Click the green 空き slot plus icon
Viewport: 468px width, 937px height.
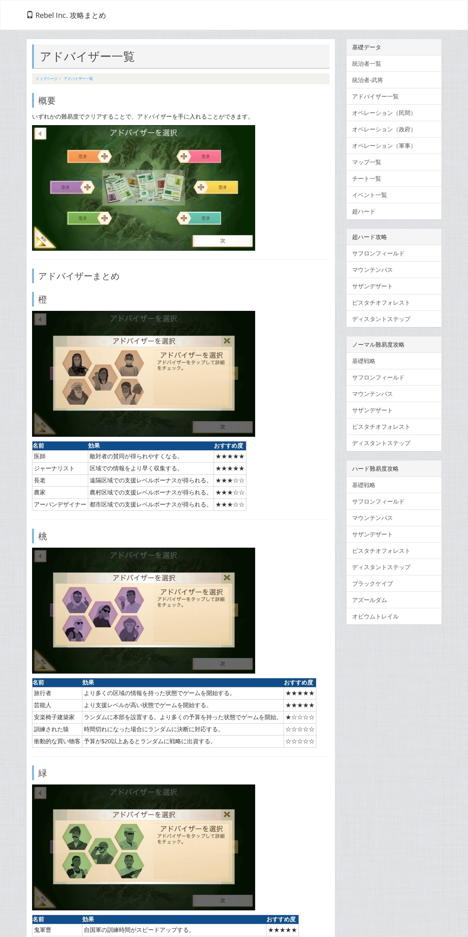pos(104,218)
